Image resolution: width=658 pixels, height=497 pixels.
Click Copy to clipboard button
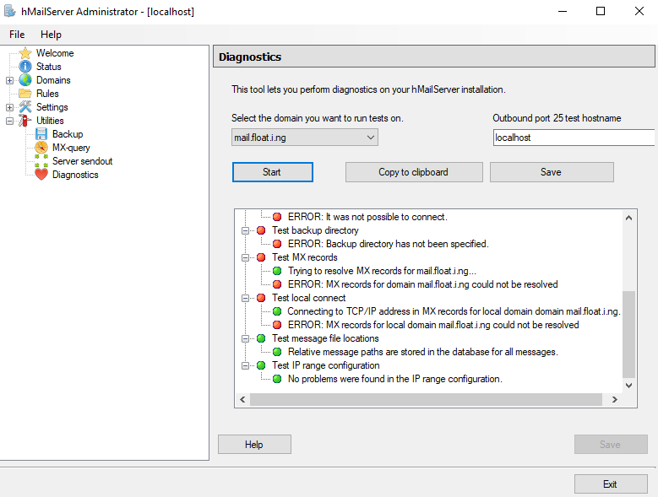tap(414, 172)
